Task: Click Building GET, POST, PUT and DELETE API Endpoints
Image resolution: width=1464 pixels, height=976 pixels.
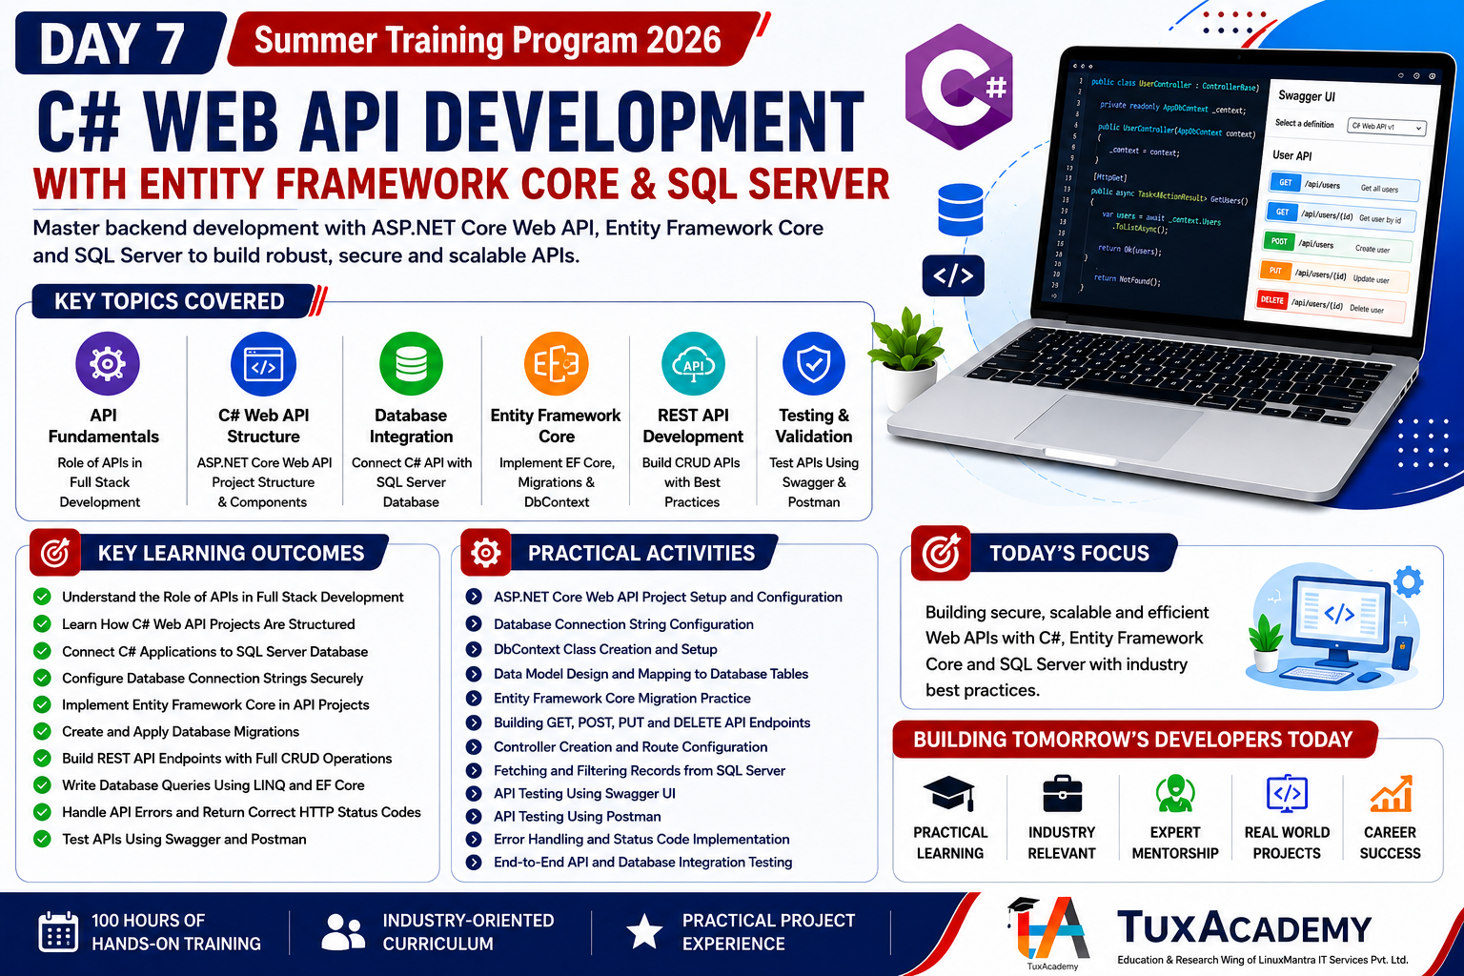Action: click(652, 722)
